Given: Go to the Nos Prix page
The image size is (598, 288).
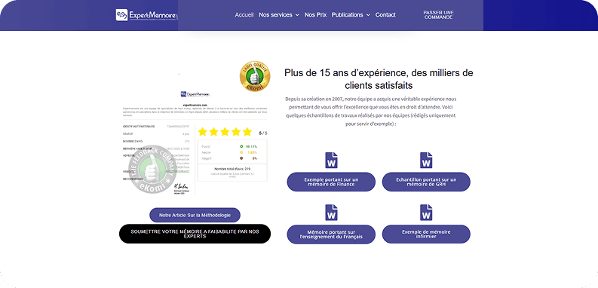Looking at the screenshot, I should tap(315, 15).
